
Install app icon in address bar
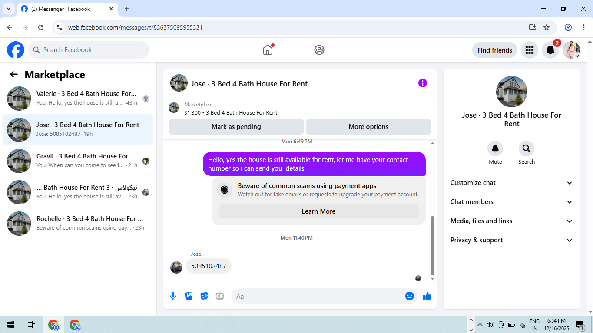[x=533, y=27]
